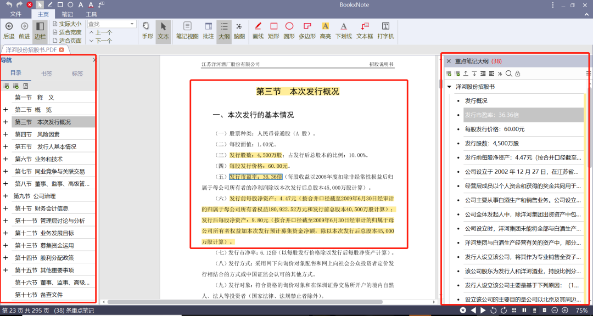The height and width of the screenshot is (316, 593).
Task: Open 笔记视图 notes view
Action: (x=187, y=31)
